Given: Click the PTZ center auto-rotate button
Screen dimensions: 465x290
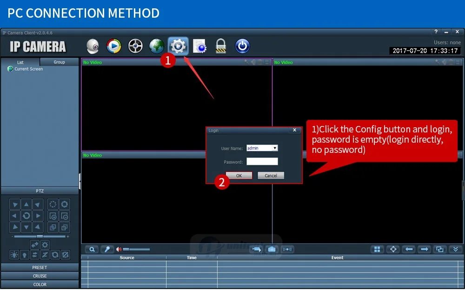Looking at the screenshot, I should [27, 216].
